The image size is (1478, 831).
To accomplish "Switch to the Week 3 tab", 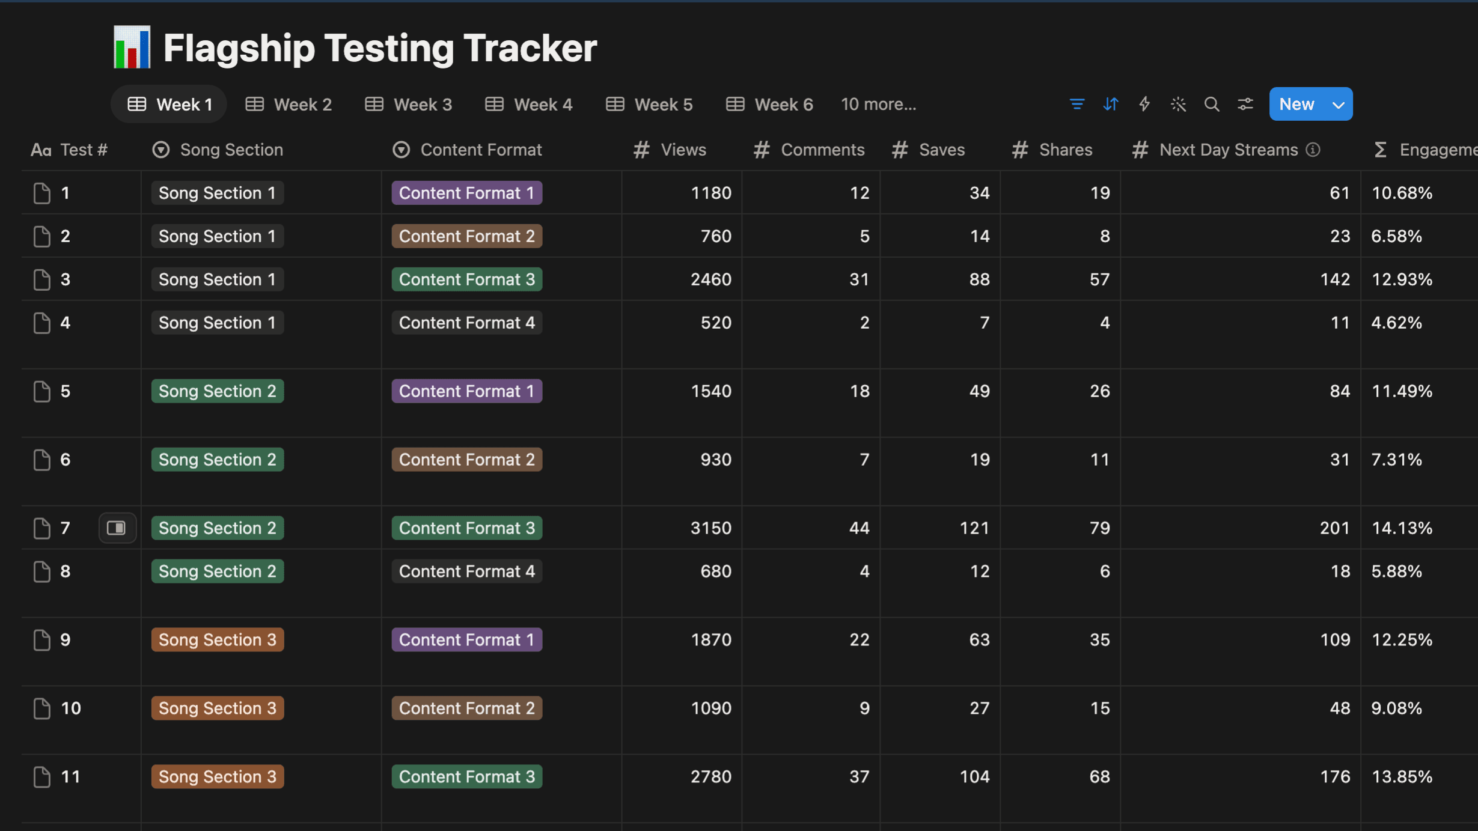I will click(x=409, y=105).
